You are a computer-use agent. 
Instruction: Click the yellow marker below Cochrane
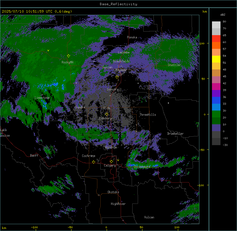point(93,162)
